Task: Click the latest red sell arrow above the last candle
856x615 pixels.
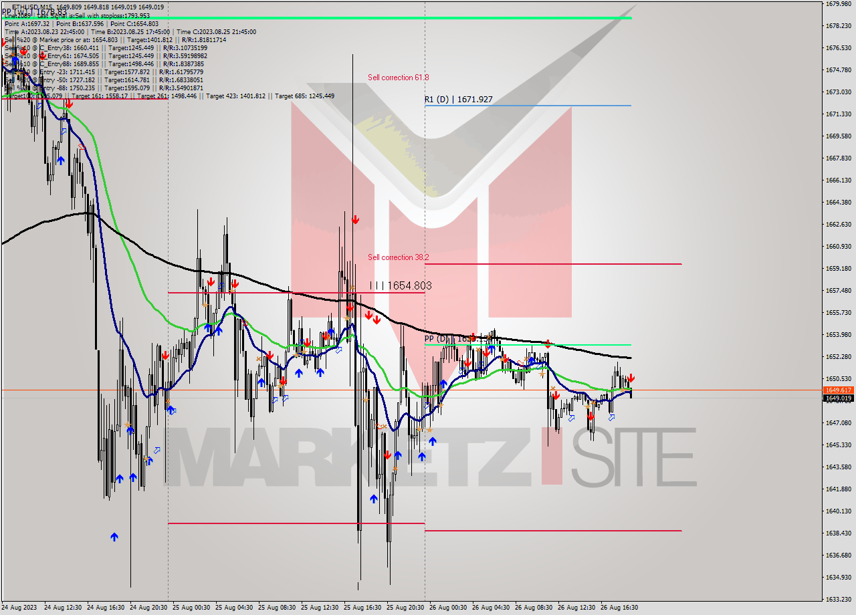Action: pyautogui.click(x=631, y=378)
